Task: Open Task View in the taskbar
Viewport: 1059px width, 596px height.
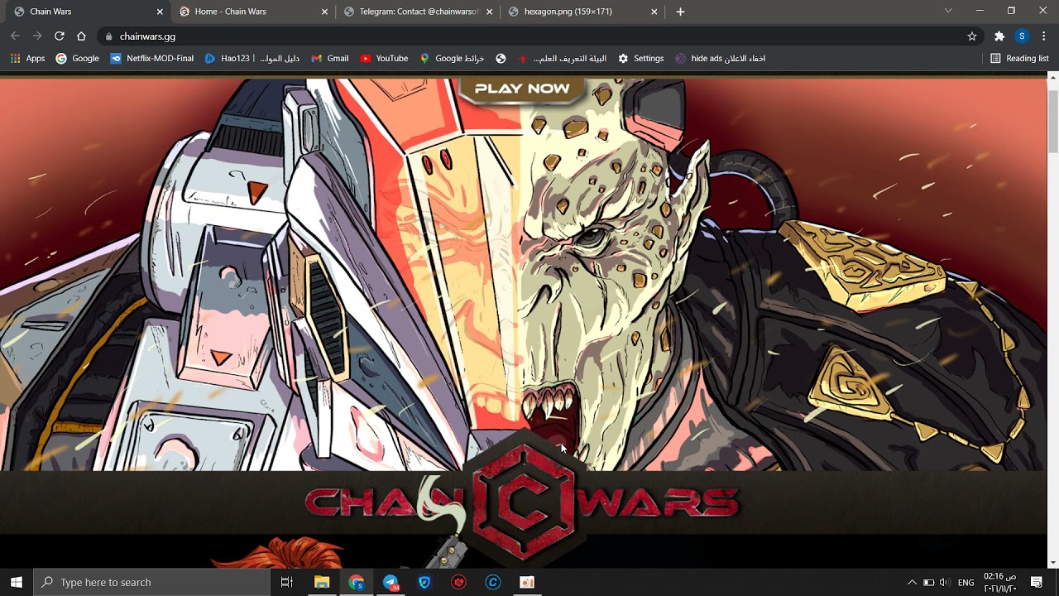Action: [x=287, y=583]
